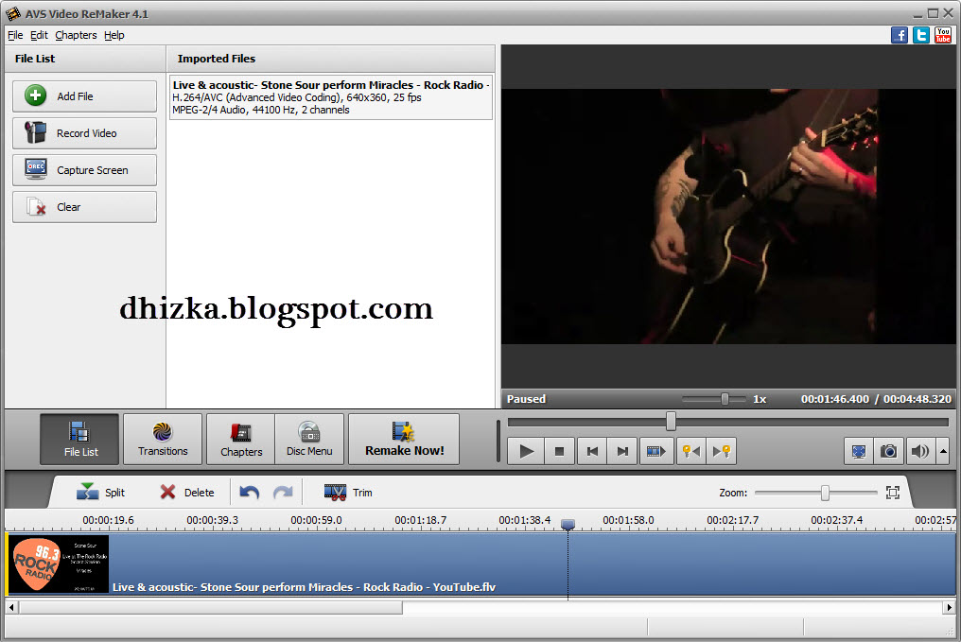The height and width of the screenshot is (642, 961).
Task: Click the Clear file list button
Action: (x=84, y=206)
